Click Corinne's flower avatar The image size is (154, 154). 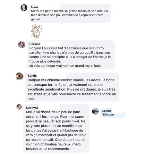point(22,44)
